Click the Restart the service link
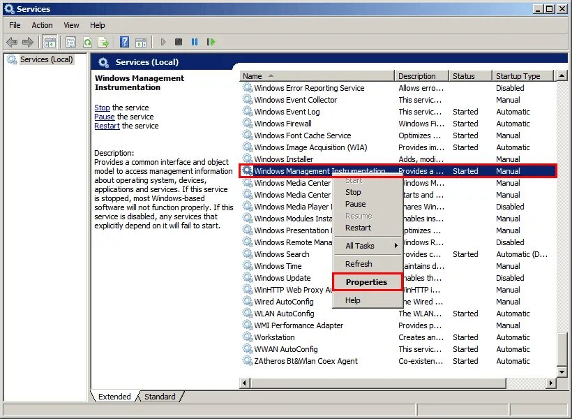The height and width of the screenshot is (419, 572). 105,126
